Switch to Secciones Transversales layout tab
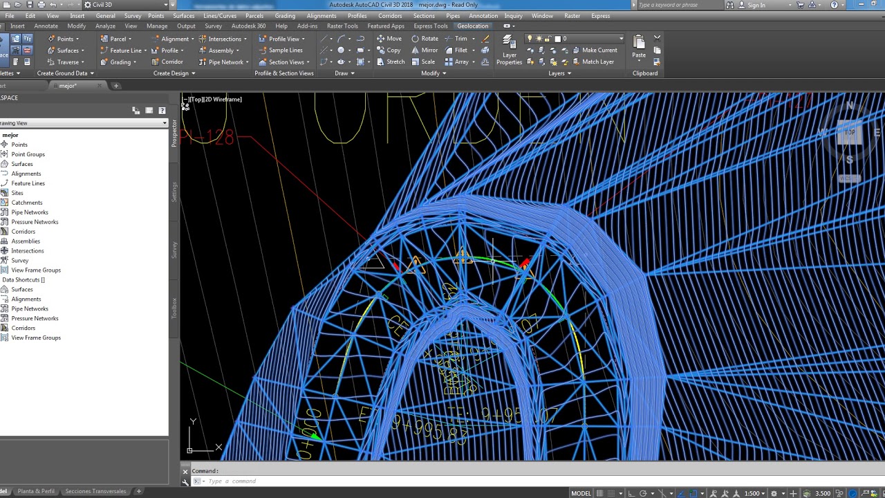The image size is (885, 498). (x=95, y=491)
